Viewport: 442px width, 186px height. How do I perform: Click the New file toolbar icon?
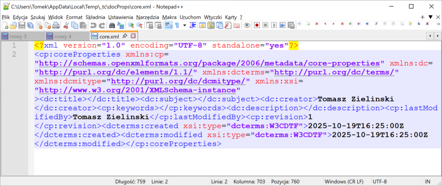point(5,25)
